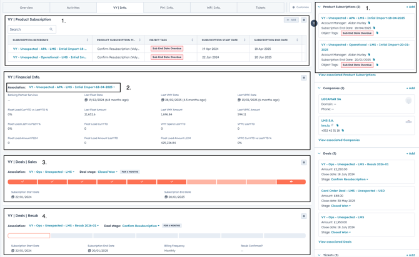
Task: Open settings gear of VY Financial Info card
Action: coord(304,77)
